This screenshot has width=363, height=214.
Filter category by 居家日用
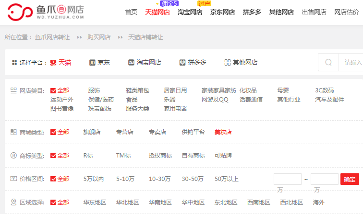tap(175, 90)
